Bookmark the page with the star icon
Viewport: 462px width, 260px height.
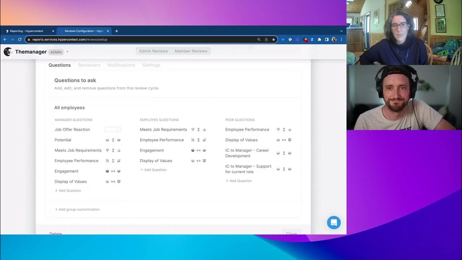coord(274,40)
